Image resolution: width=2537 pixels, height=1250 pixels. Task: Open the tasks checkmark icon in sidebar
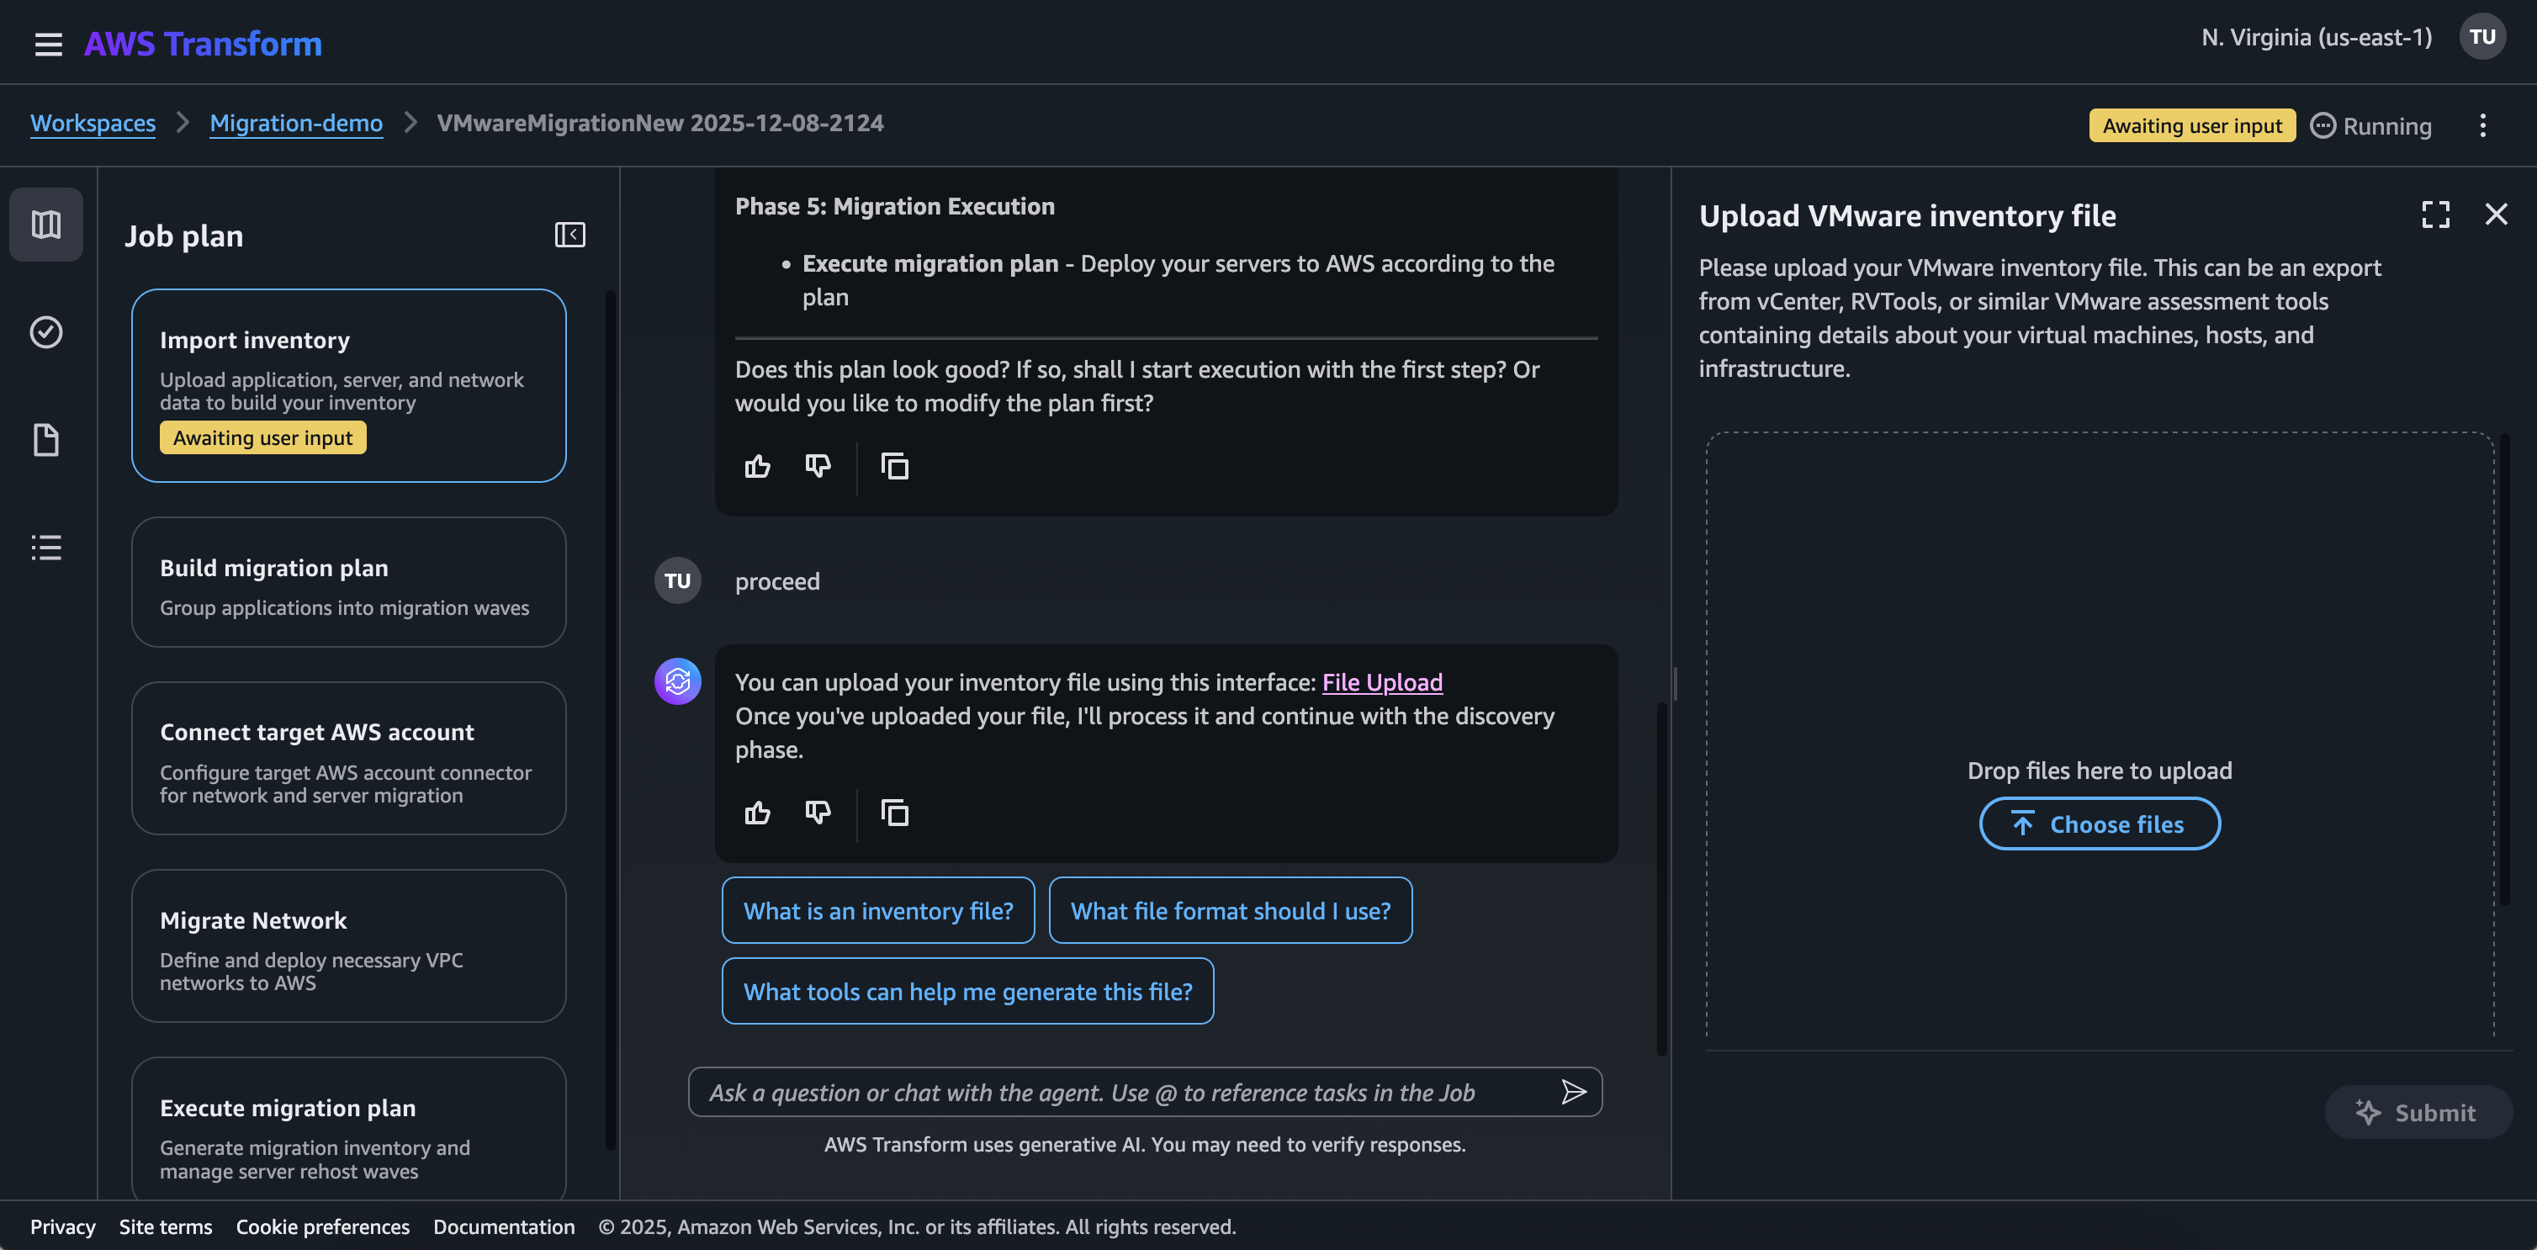45,332
